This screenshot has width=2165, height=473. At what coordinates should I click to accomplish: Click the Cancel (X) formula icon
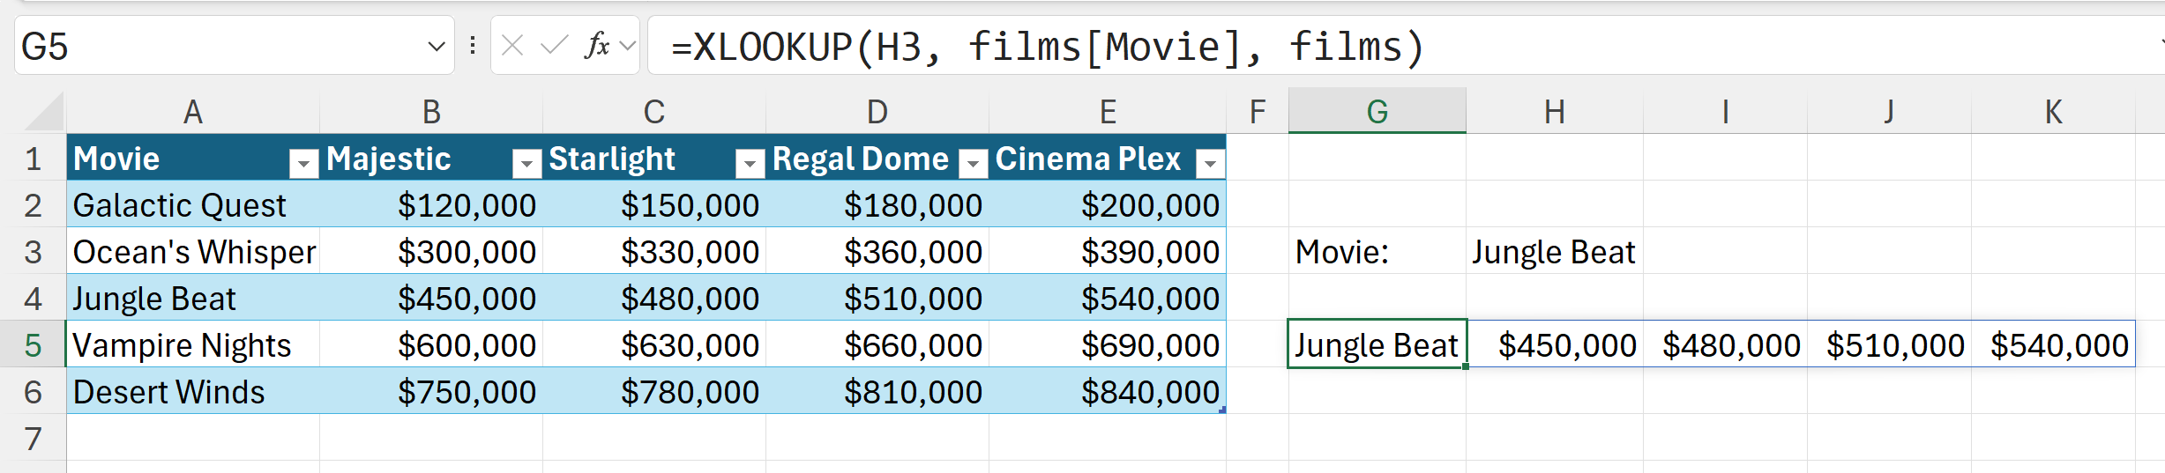tap(512, 46)
